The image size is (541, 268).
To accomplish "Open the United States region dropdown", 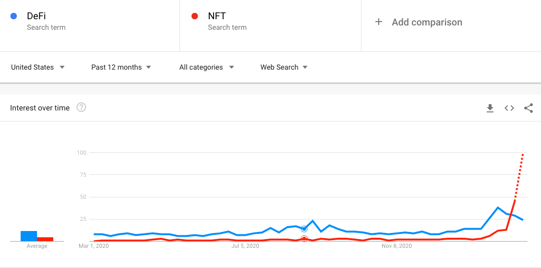I will (x=38, y=67).
